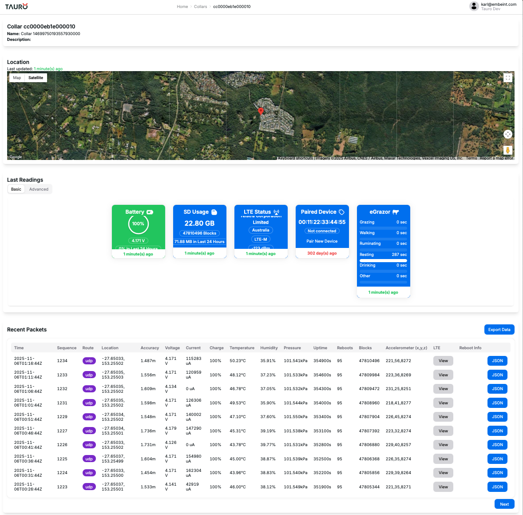Open the user account avatar icon

(474, 6)
